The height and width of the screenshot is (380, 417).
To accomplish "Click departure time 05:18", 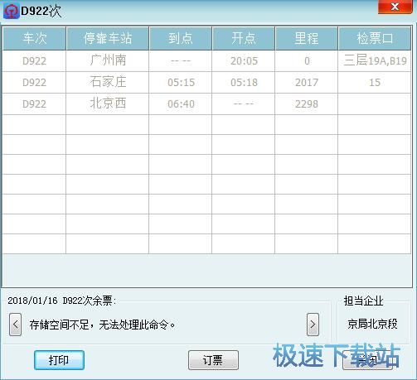I will coord(244,82).
